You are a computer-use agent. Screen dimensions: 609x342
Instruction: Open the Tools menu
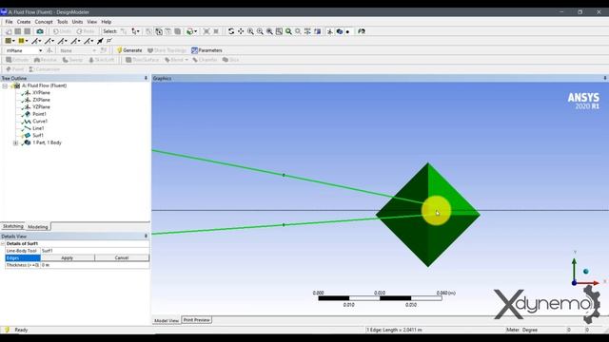click(62, 22)
